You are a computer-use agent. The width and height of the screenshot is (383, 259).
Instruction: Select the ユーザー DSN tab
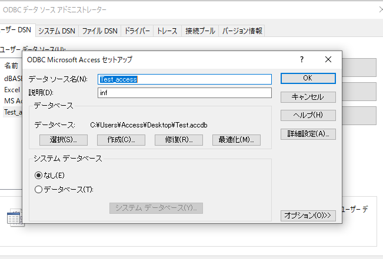pos(16,30)
